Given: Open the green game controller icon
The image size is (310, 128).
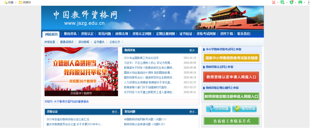Looking at the screenshot, I should click(x=300, y=2).
